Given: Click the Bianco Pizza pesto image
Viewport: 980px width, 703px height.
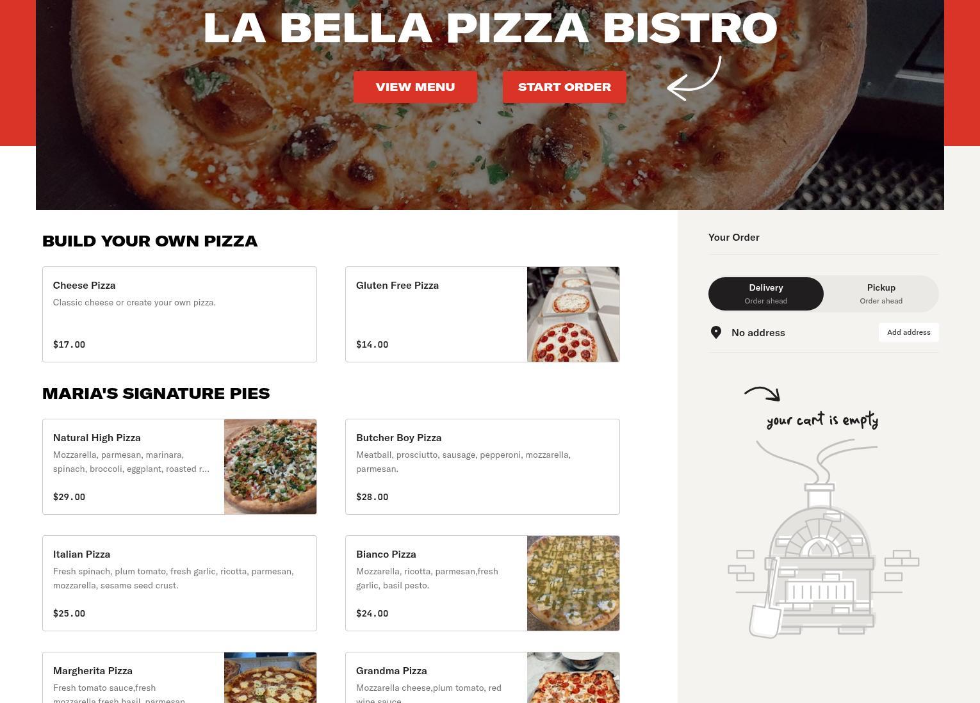Looking at the screenshot, I should point(573,583).
